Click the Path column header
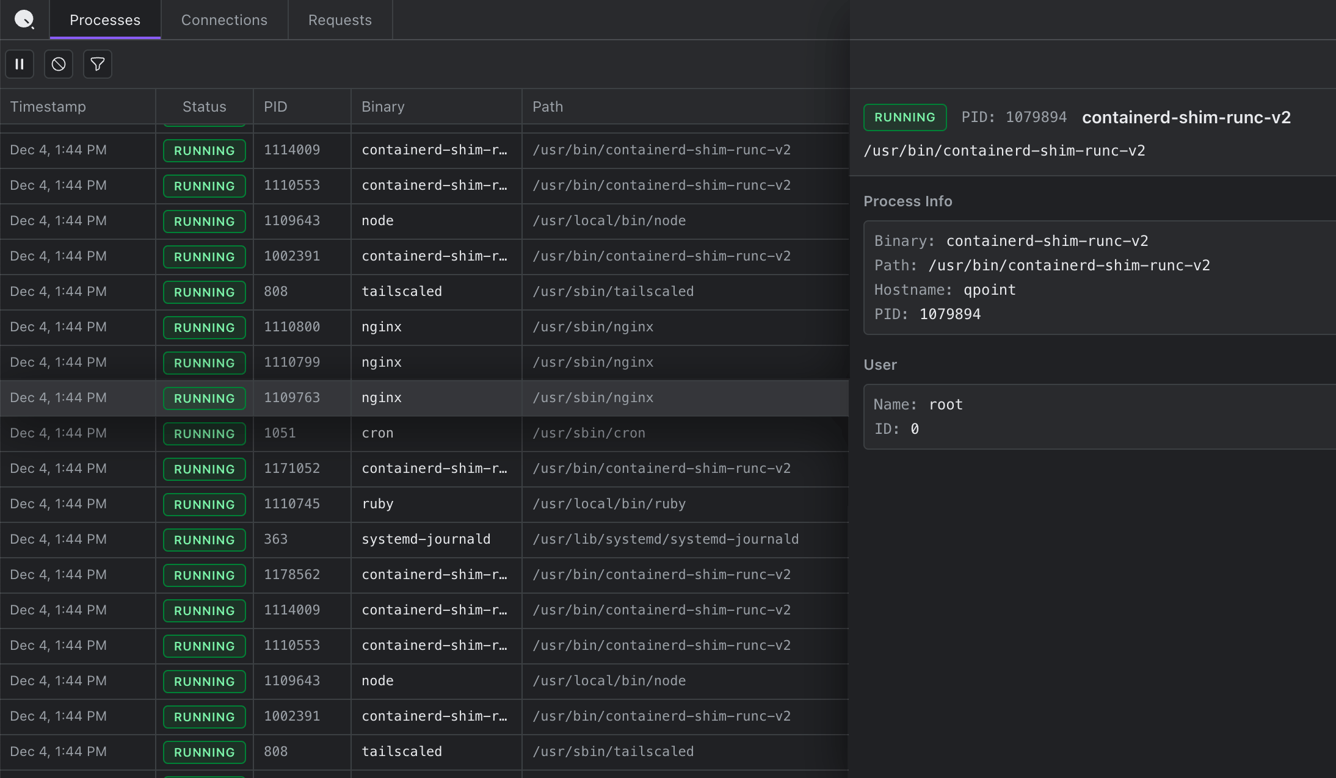This screenshot has width=1336, height=778. tap(548, 107)
